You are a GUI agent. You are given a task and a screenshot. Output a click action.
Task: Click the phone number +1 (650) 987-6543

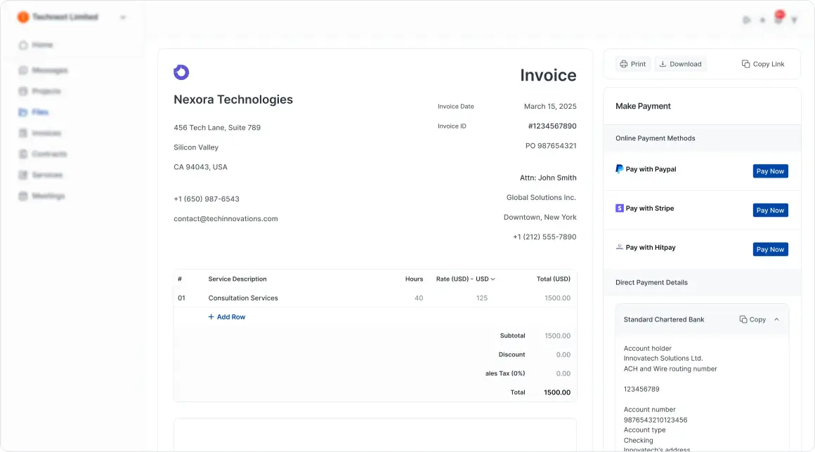[x=207, y=199]
